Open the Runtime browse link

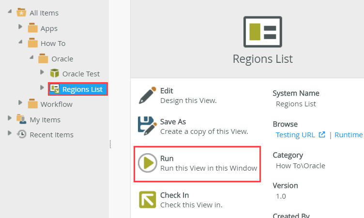tap(349, 135)
